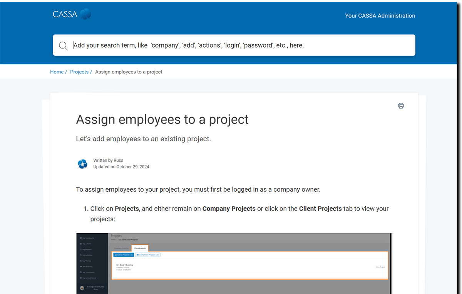Click the 'Assign employees to a project' heading

click(162, 119)
